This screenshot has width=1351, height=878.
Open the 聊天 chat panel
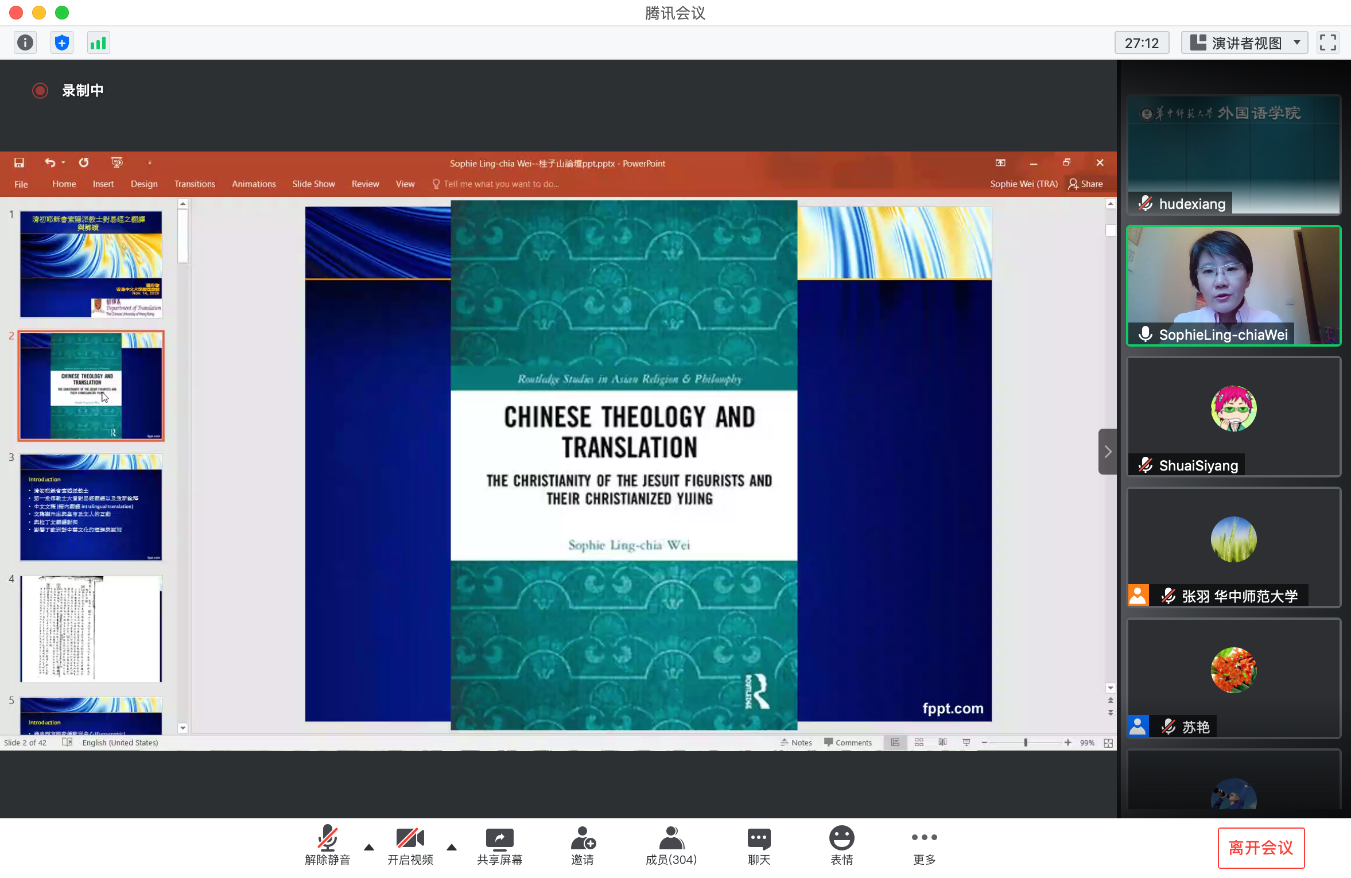(759, 845)
